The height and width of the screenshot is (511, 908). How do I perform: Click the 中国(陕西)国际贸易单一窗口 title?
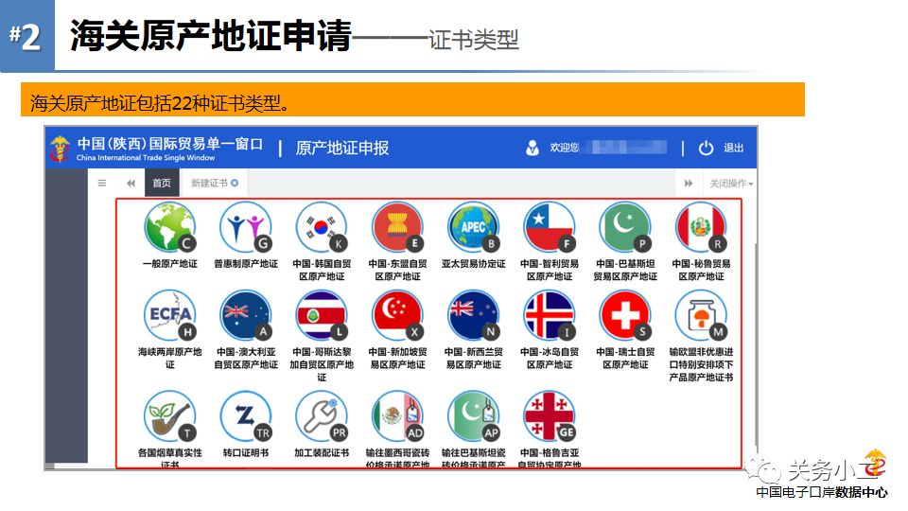tap(170, 143)
